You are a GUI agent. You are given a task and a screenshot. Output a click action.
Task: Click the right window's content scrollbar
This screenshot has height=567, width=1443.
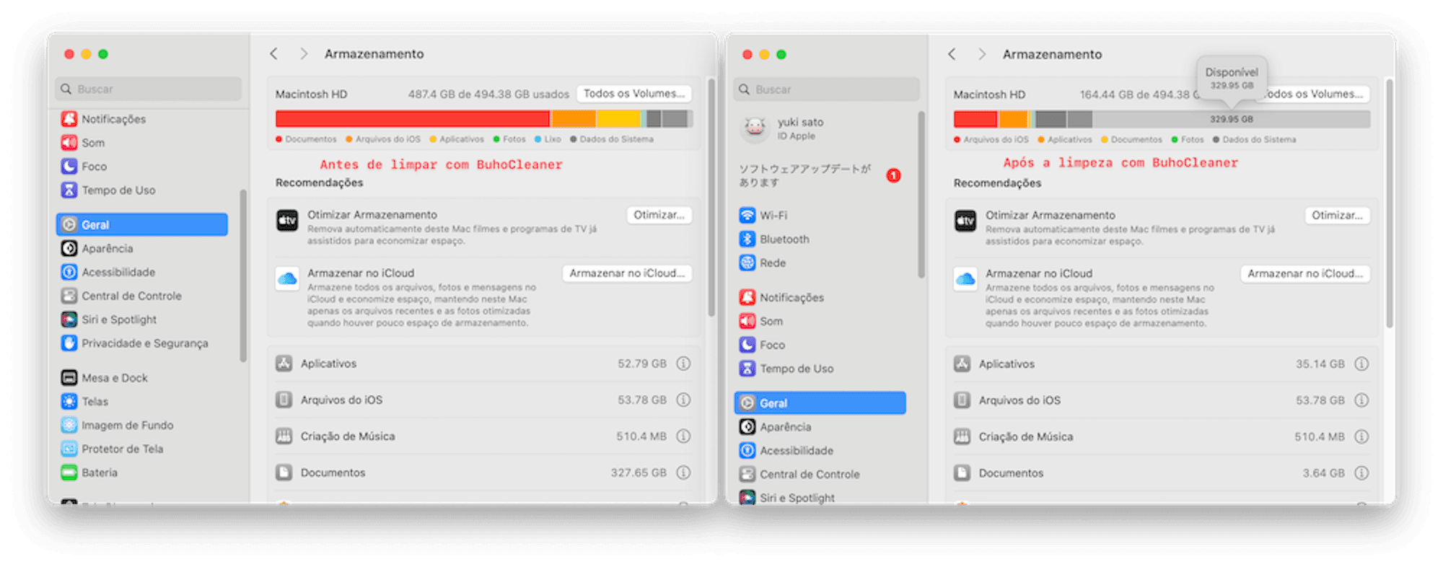1390,203
